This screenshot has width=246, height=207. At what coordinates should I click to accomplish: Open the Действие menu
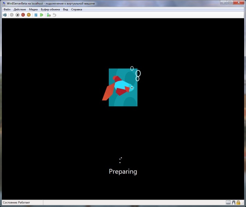tap(20, 10)
